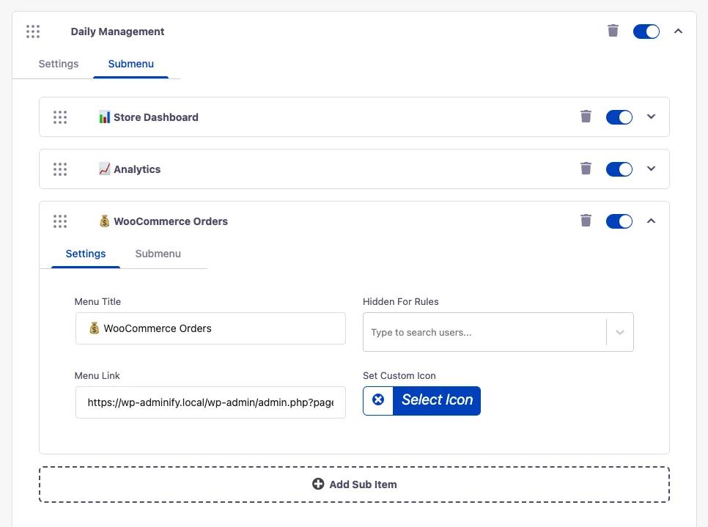Click the Select Icon button
Image resolution: width=708 pixels, height=527 pixels.
point(437,400)
